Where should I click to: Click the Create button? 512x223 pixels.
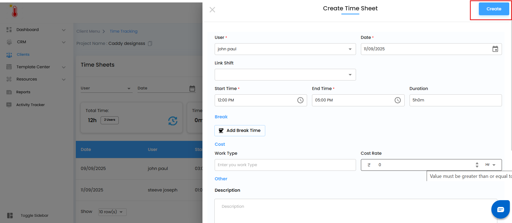click(494, 9)
